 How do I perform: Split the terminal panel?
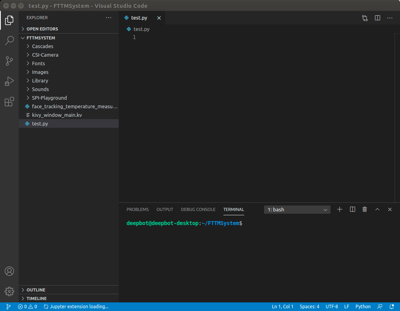click(353, 209)
